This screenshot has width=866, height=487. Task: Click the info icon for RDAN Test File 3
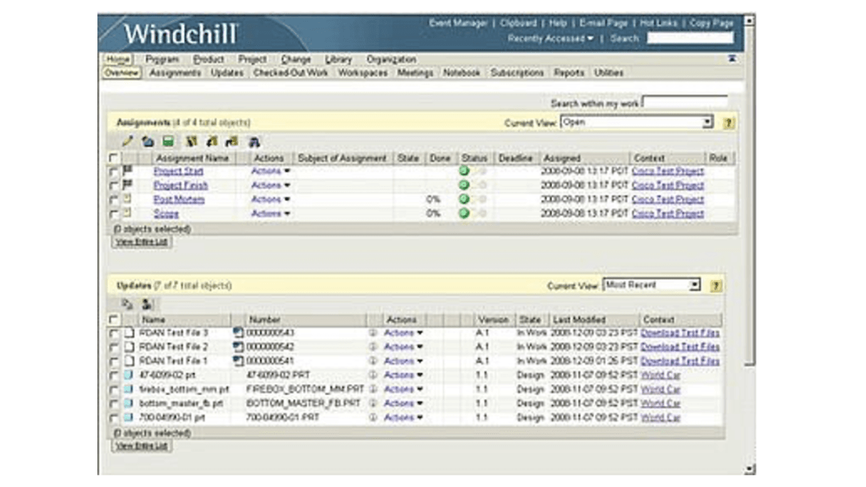point(372,333)
